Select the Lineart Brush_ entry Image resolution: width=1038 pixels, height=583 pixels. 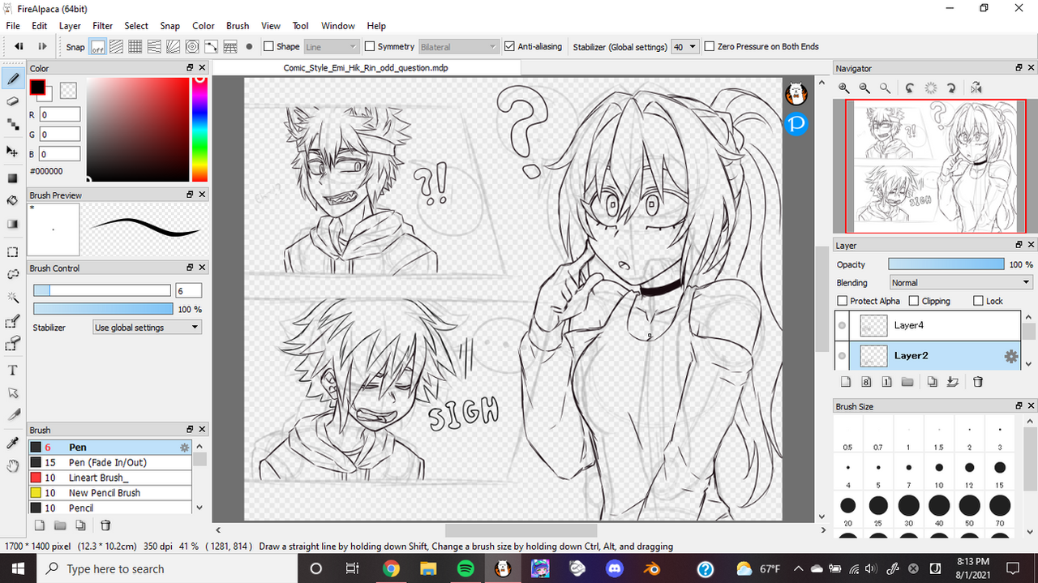click(x=110, y=478)
